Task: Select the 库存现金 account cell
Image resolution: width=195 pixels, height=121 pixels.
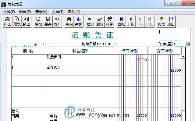Action: click(80, 70)
